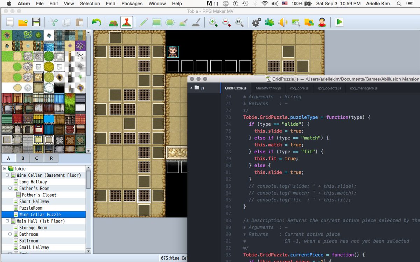Open the Plugin Manager puzzle icon

click(x=269, y=22)
